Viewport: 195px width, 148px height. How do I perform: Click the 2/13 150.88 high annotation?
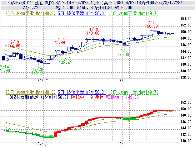(151, 24)
